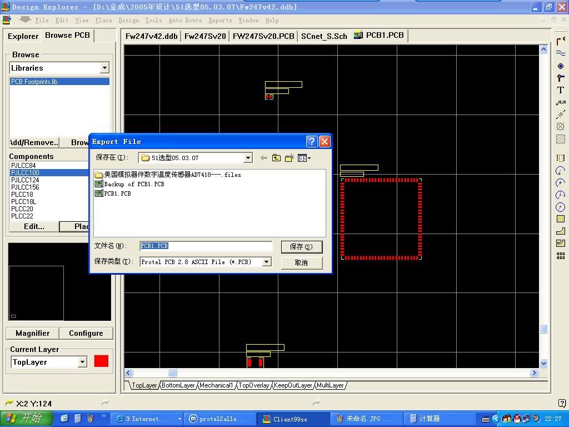Switch to the Explorer tab
The height and width of the screenshot is (427, 569).
(23, 36)
